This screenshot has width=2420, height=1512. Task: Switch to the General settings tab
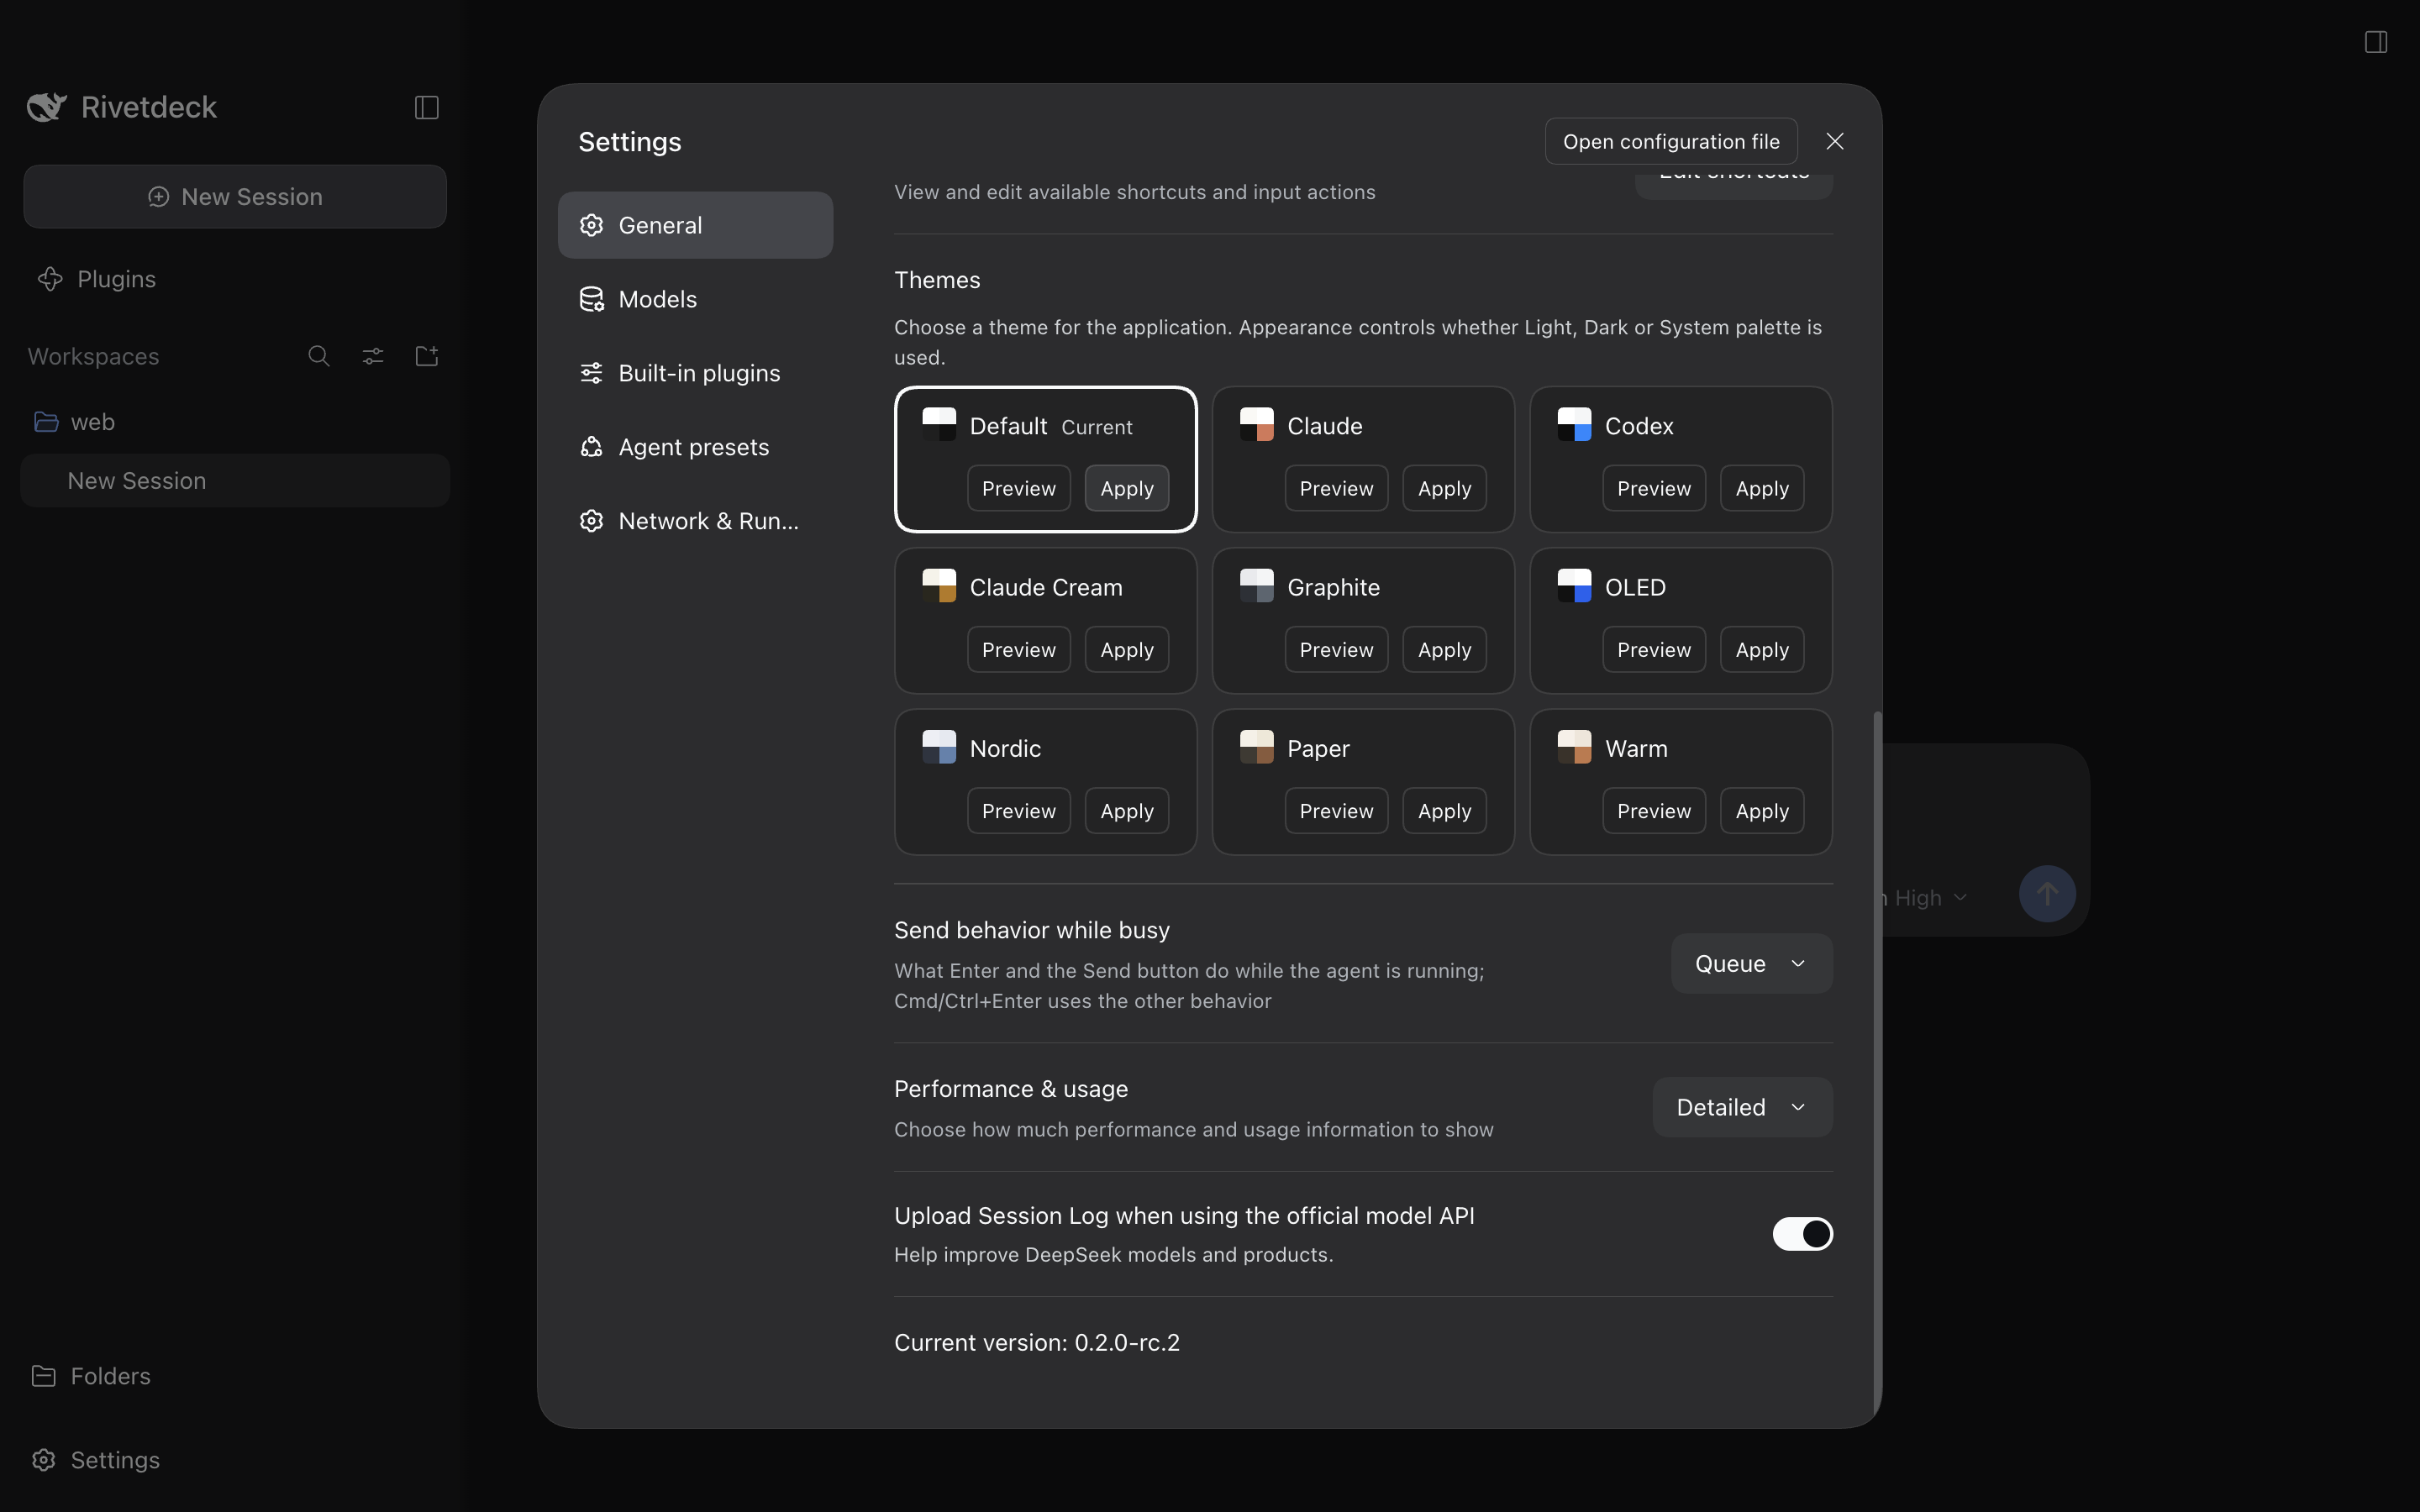tap(695, 225)
